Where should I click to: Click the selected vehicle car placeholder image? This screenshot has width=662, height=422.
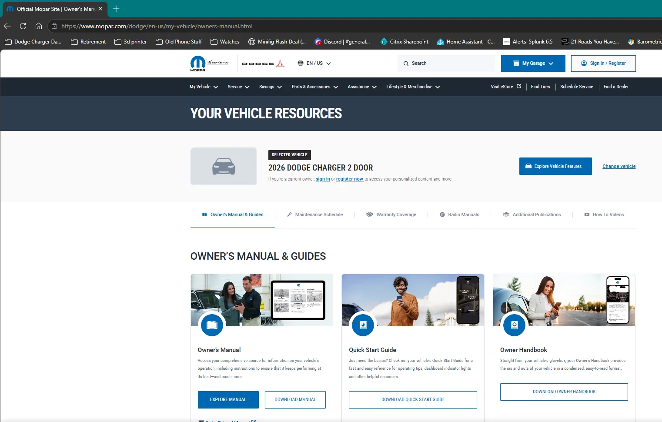[x=224, y=166]
